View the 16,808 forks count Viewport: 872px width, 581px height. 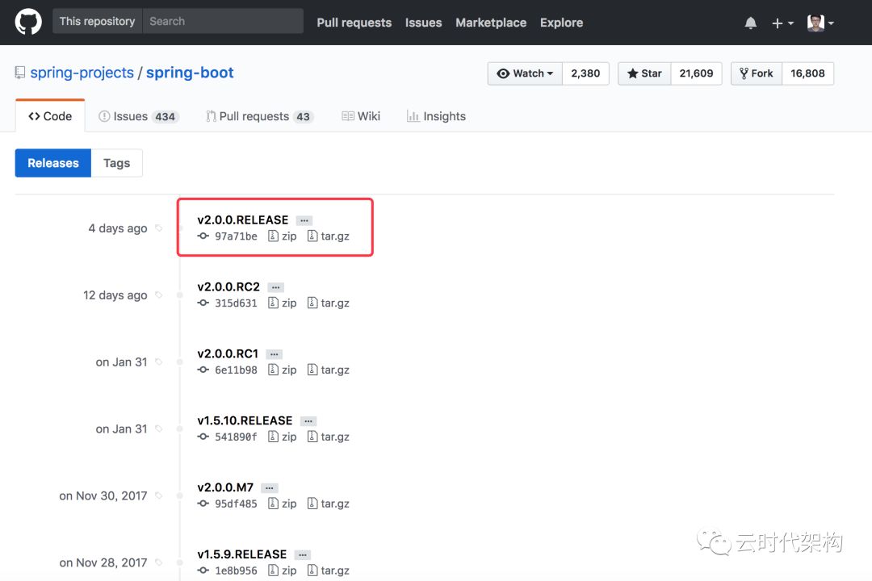(x=807, y=73)
